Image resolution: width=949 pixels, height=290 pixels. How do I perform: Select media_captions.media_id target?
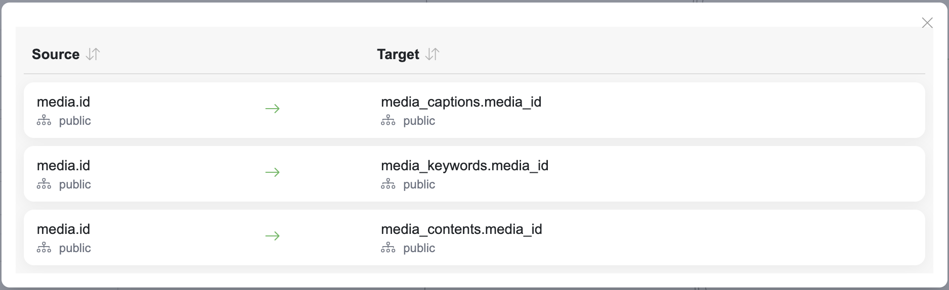461,102
